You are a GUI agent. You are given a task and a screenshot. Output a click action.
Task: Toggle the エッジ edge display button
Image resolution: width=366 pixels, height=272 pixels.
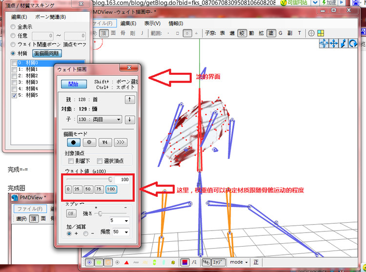218,262
